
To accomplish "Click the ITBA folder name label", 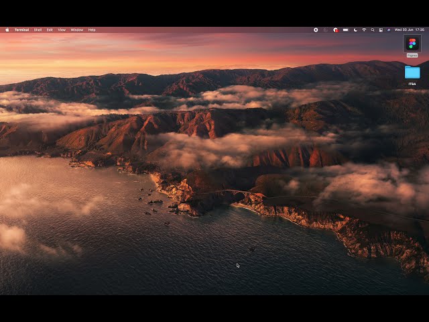I will [x=412, y=84].
